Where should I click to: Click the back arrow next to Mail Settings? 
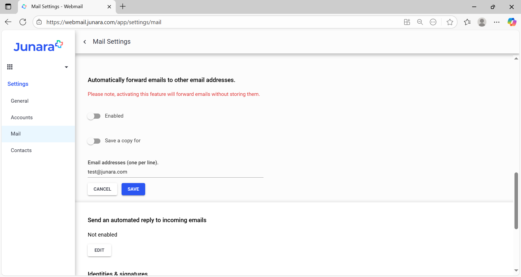[x=85, y=42]
